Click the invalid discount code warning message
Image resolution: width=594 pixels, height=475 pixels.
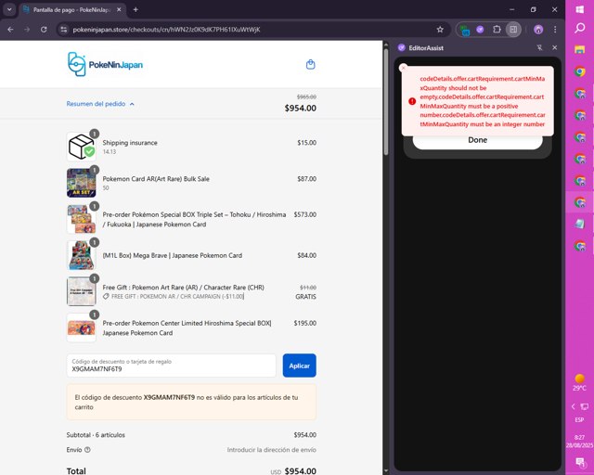pyautogui.click(x=191, y=402)
